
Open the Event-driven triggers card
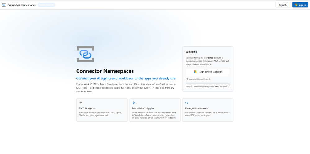[155, 110]
